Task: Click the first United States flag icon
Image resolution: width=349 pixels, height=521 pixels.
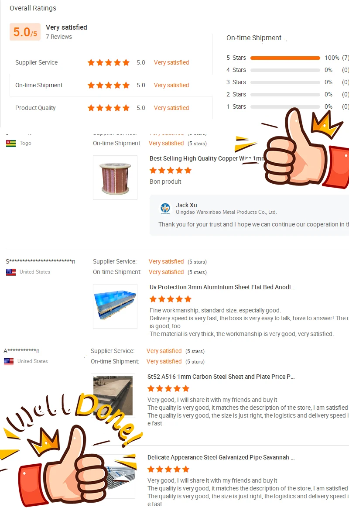Action: (11, 272)
